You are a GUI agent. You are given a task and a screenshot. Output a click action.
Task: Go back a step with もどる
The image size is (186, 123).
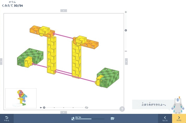pyautogui.click(x=165, y=119)
